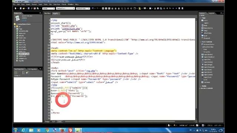Toggle align right

(119, 8)
